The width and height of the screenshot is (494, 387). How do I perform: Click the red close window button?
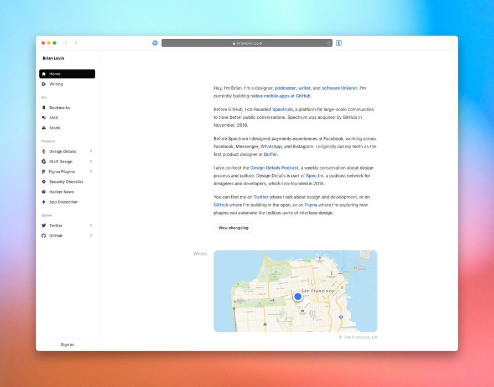click(43, 43)
